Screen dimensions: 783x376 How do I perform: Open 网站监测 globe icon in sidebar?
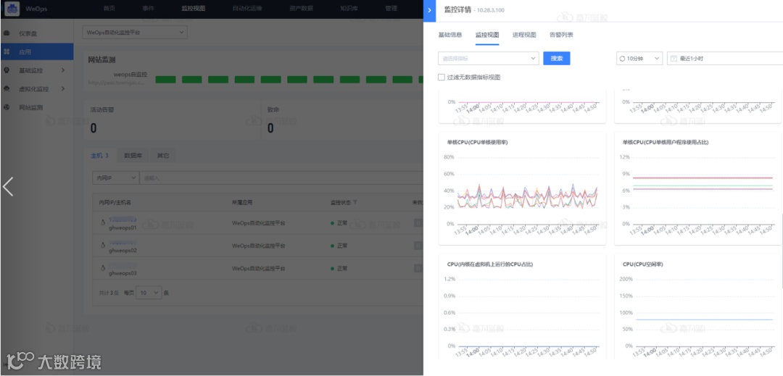[x=7, y=107]
